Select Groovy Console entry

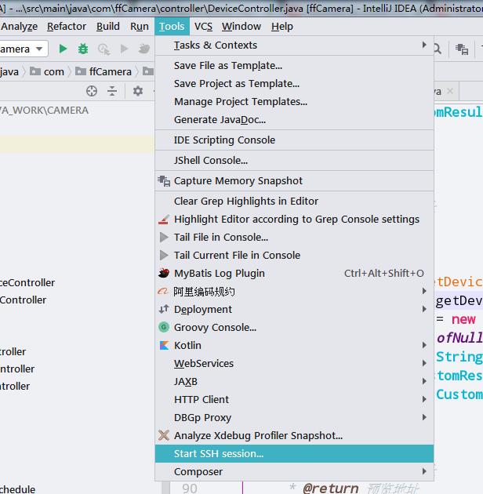coord(215,327)
